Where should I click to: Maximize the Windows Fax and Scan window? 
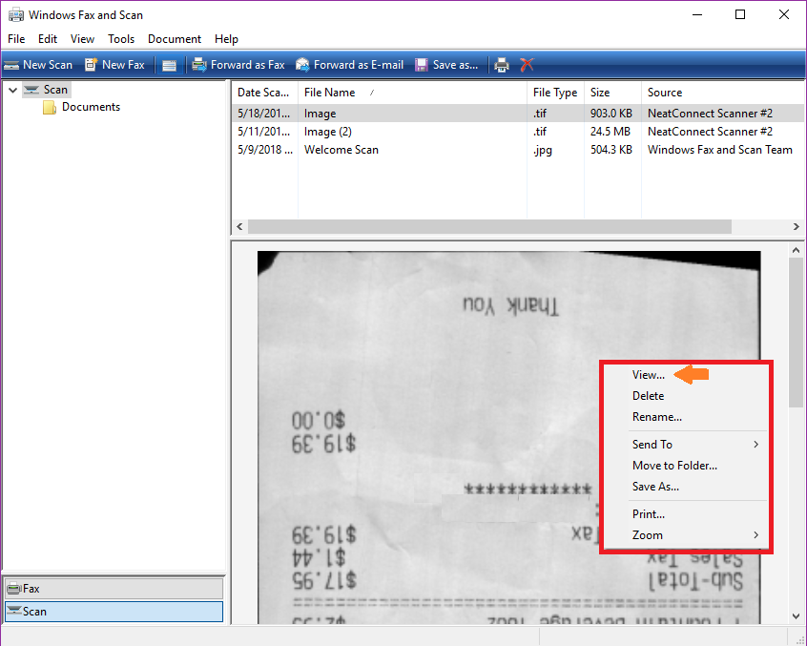tap(740, 15)
